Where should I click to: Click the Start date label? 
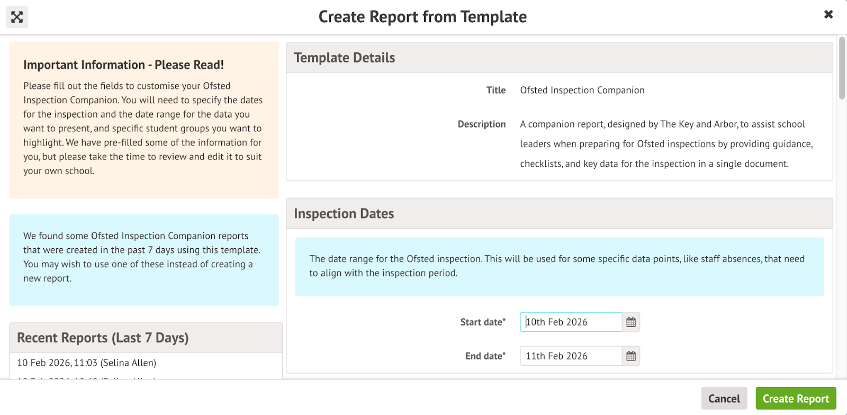click(482, 322)
